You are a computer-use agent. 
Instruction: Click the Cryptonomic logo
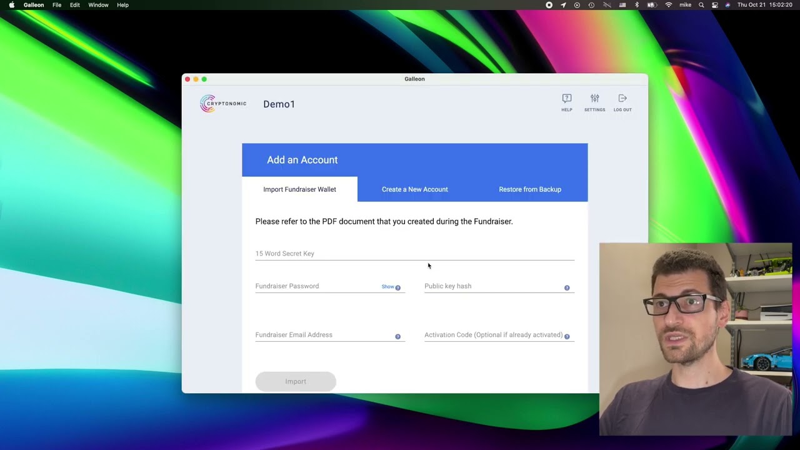[223, 104]
